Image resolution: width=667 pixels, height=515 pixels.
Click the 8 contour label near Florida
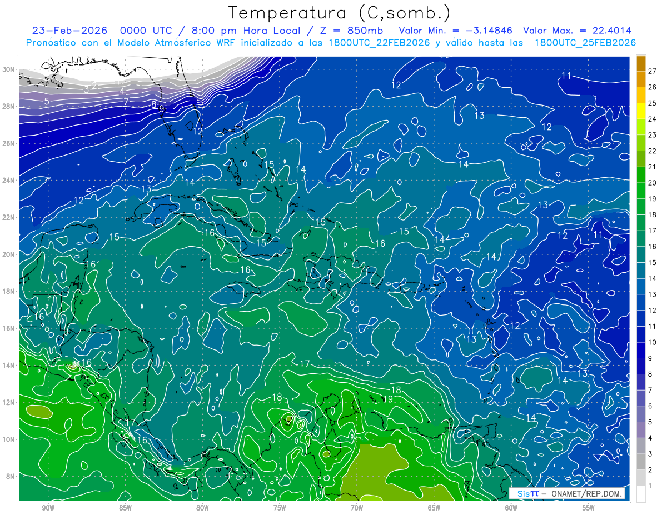[x=154, y=104]
